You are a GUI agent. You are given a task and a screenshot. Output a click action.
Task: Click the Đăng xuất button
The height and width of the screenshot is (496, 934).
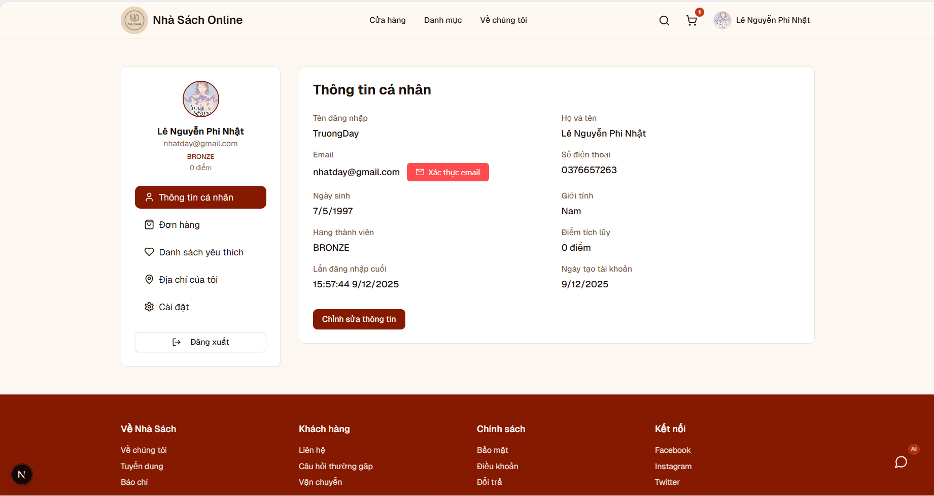click(200, 342)
